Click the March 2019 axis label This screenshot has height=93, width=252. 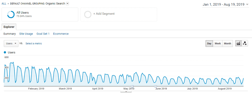(x=65, y=89)
